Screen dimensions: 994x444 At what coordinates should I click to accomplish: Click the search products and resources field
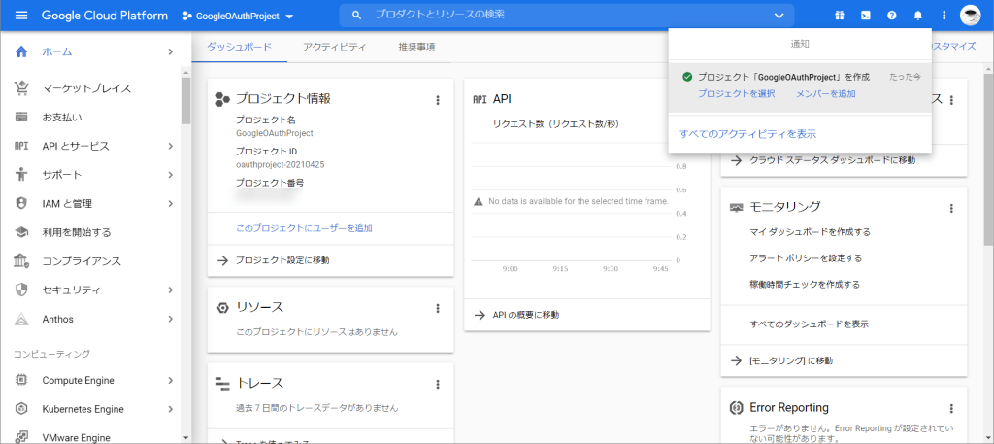tap(567, 16)
